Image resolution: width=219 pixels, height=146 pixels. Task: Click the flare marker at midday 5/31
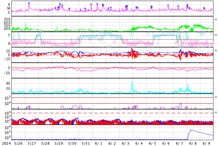(x=91, y=4)
